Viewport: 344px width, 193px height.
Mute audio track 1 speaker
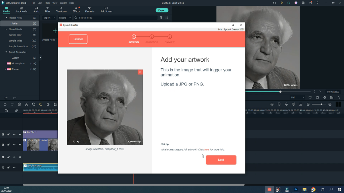(x=14, y=168)
